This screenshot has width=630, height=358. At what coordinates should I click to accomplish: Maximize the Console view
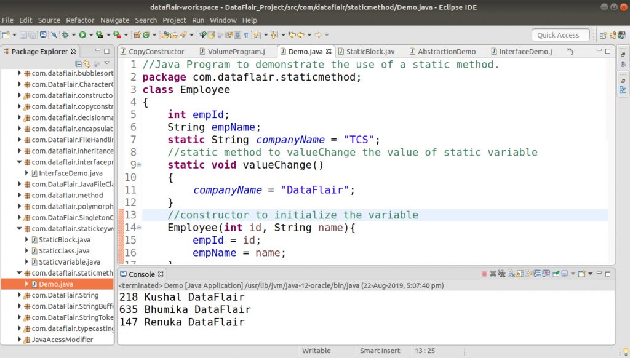click(608, 274)
